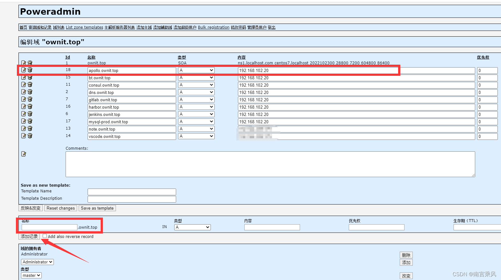Delete the gitlab.ownit.top record using trash icon

(30, 99)
